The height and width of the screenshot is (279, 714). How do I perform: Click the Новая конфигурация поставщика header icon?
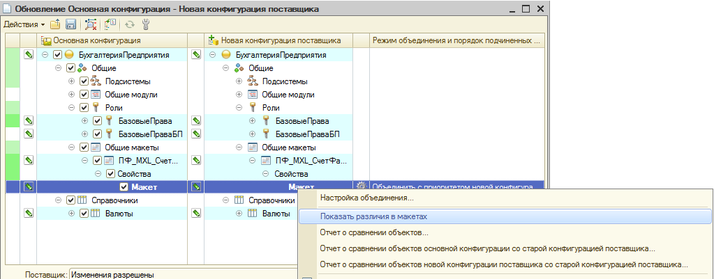pos(214,40)
